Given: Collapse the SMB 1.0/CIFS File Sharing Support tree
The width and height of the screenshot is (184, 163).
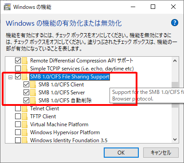Looking at the screenshot, I should pyautogui.click(x=10, y=77).
